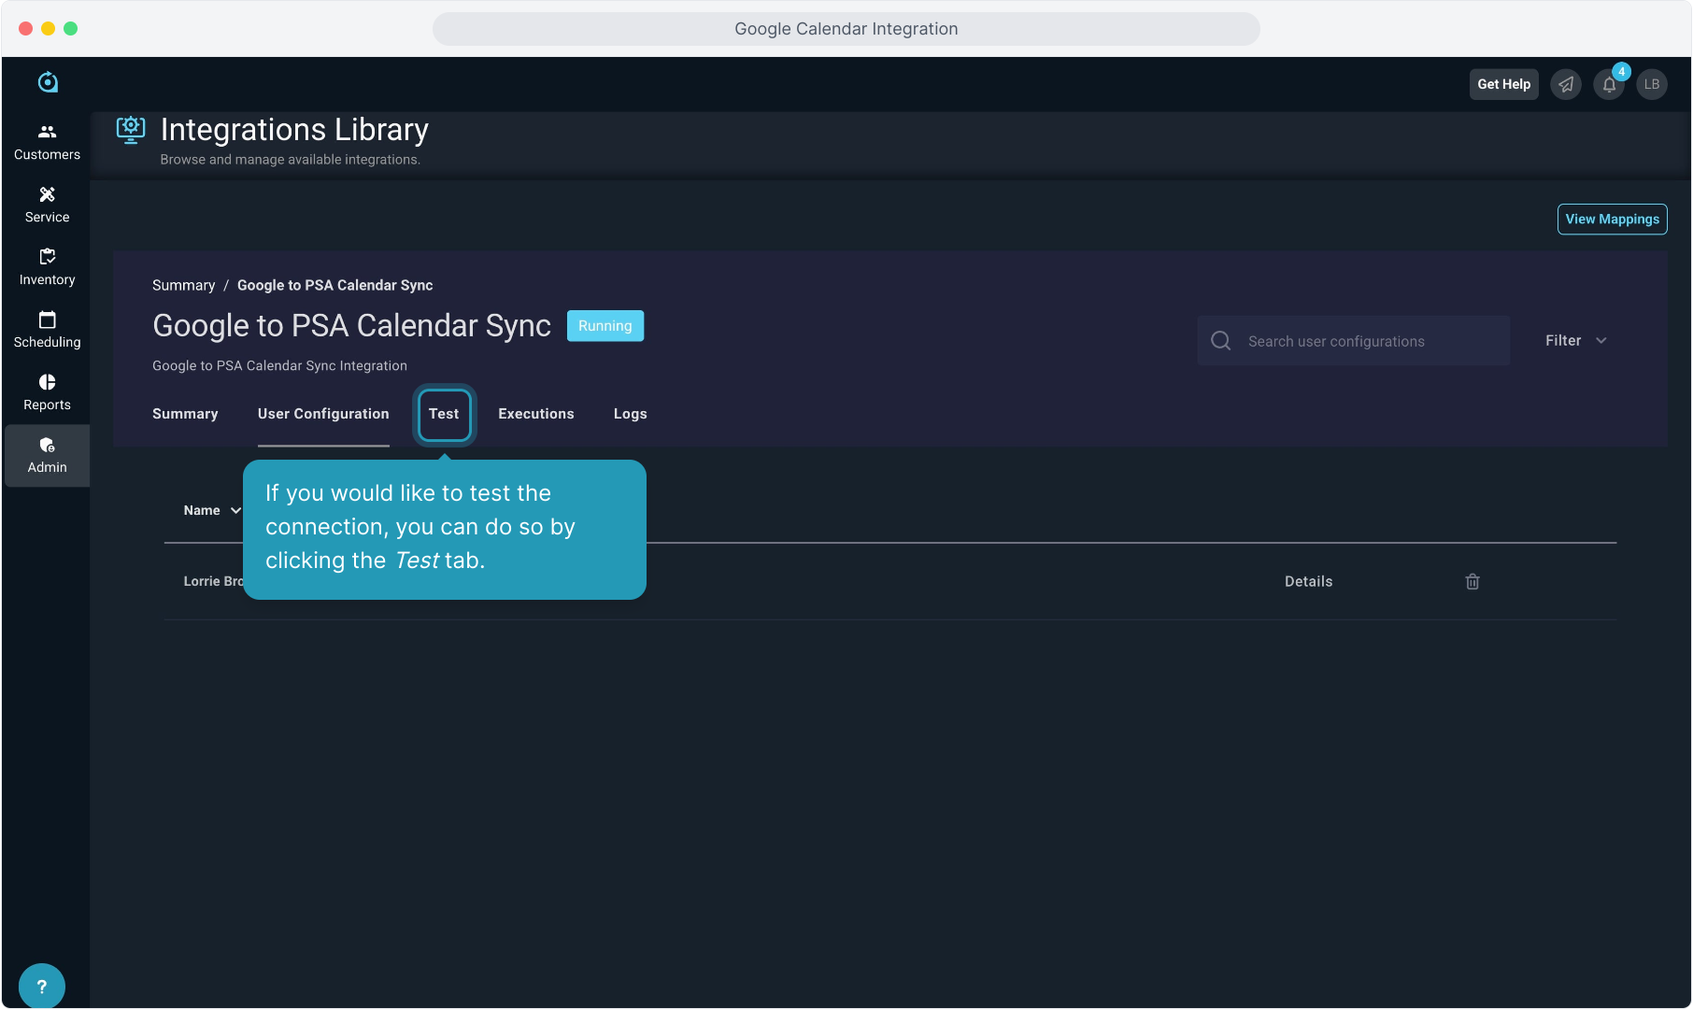Open Details for the Lorrie row
The height and width of the screenshot is (1009, 1693).
[x=1308, y=581]
